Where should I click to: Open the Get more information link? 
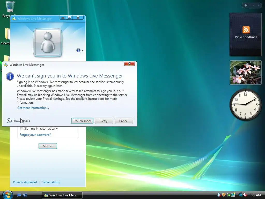click(x=33, y=108)
